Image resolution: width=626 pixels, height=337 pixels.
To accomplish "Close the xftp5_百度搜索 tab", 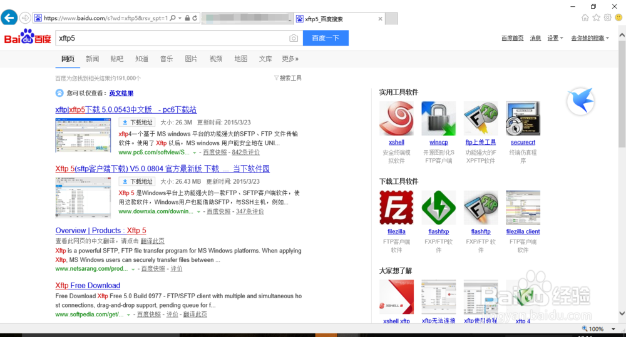I will tap(380, 19).
